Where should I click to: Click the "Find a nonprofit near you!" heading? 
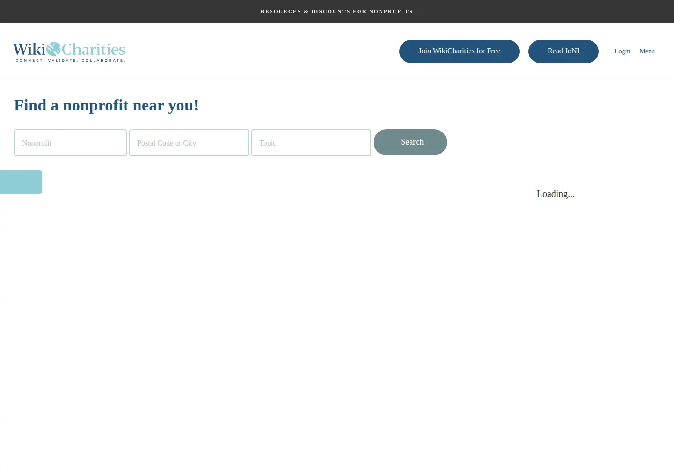point(106,106)
